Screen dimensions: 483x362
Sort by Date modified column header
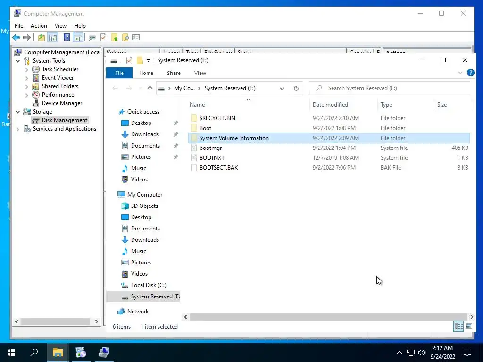coord(343,105)
